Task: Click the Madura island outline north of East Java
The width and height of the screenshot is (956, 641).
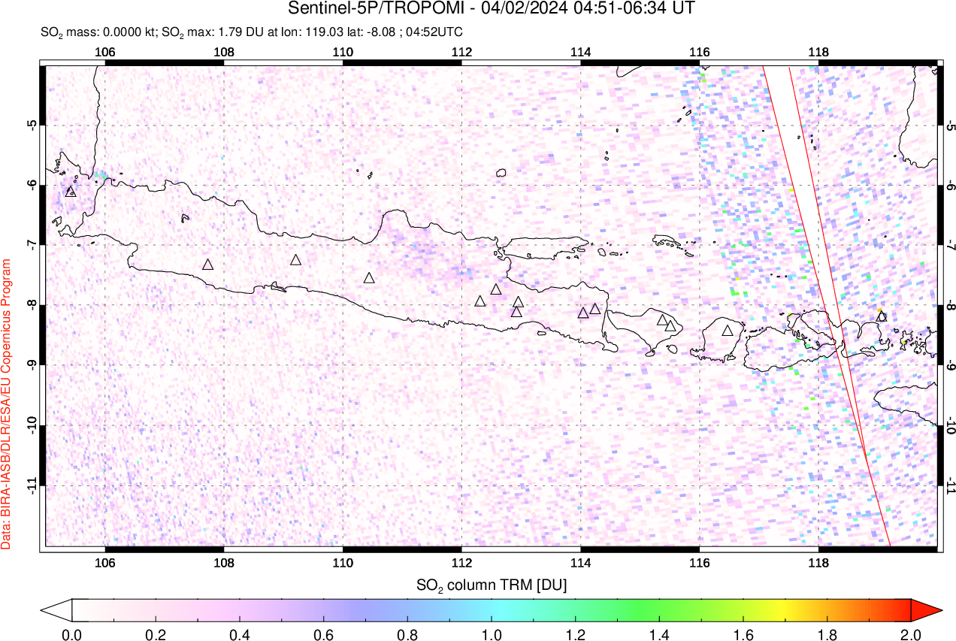Action: (546, 249)
